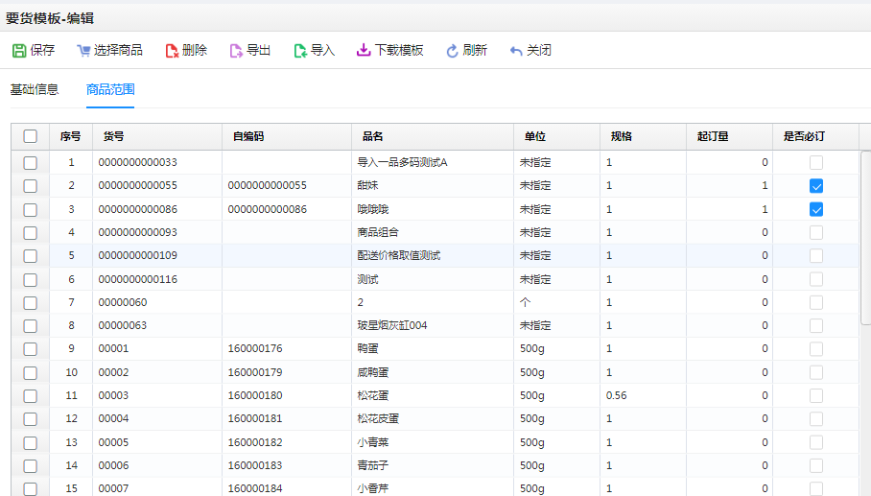Image resolution: width=871 pixels, height=496 pixels.
Task: Click the 下载模板 button label
Action: click(x=399, y=50)
